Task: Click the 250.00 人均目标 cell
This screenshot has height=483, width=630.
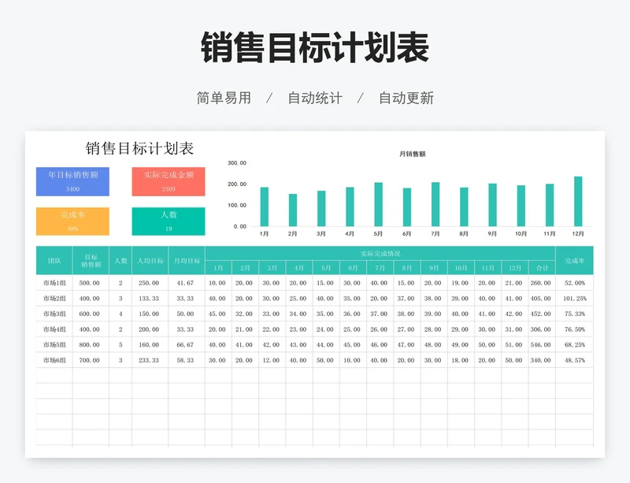Action: (x=149, y=283)
